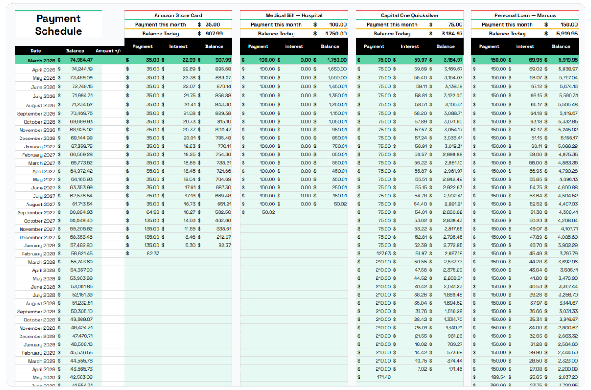Click total balance 53,963.98

pyautogui.click(x=82, y=278)
